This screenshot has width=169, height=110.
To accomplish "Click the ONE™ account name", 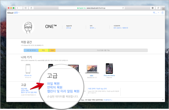I will point(51,26).
